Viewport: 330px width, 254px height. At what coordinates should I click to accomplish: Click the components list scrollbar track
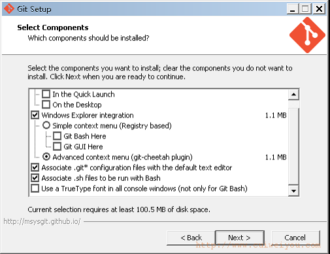click(293, 146)
